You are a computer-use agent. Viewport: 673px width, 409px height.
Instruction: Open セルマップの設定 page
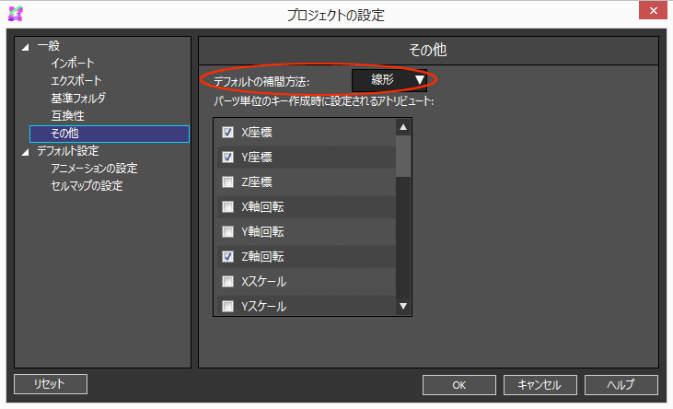(87, 186)
